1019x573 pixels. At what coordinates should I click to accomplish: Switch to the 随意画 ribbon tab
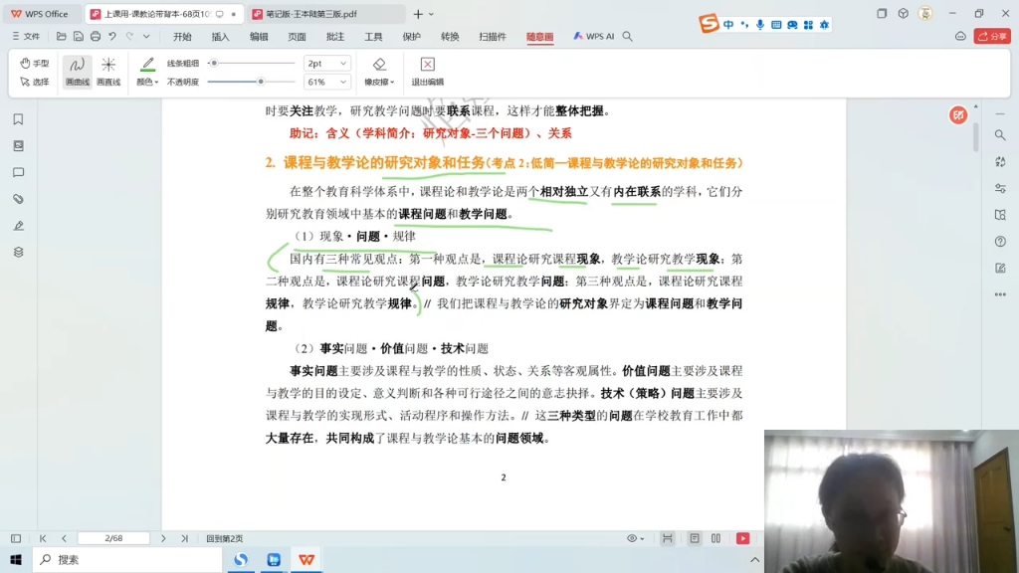(x=539, y=36)
